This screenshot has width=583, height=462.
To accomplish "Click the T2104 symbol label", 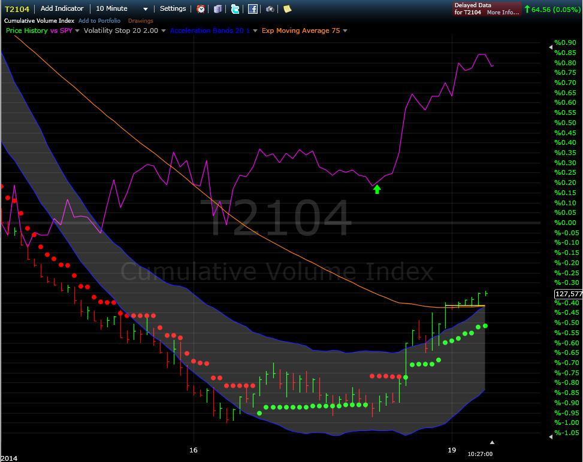I will (17, 9).
